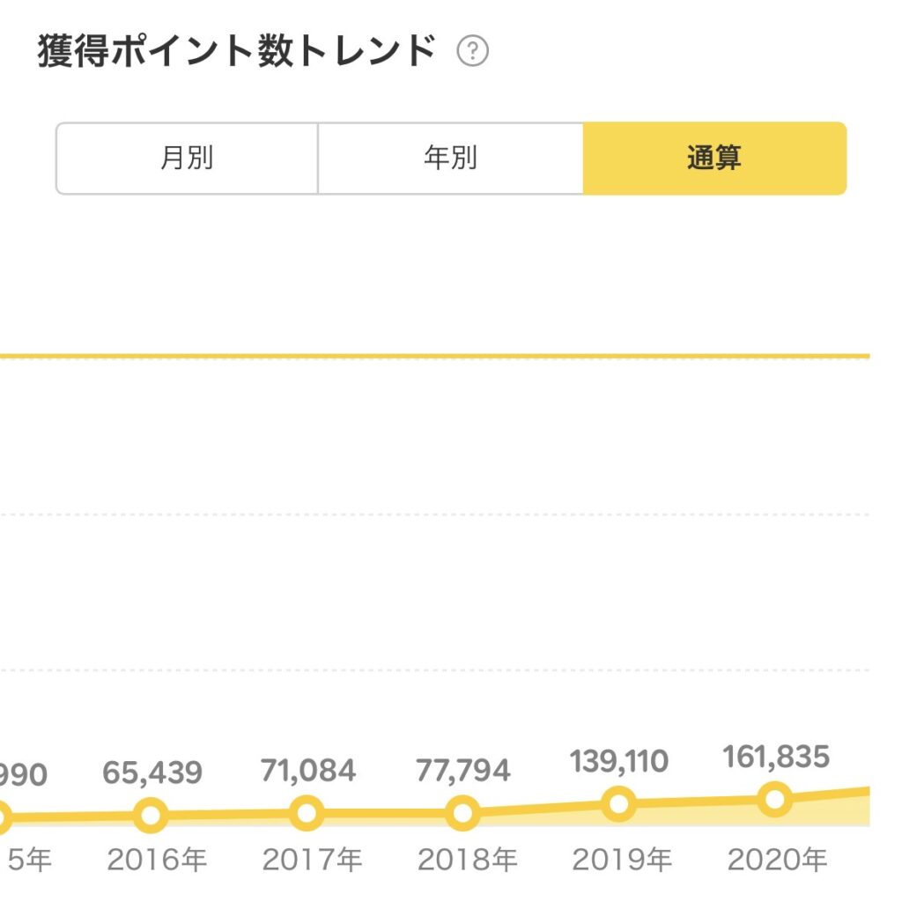Click the 2020年 data point marker
The image size is (902, 902).
[775, 799]
